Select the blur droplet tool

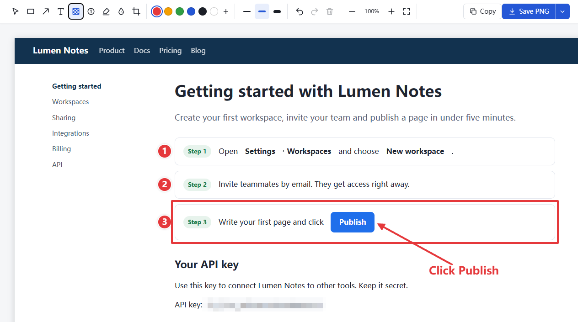point(121,11)
